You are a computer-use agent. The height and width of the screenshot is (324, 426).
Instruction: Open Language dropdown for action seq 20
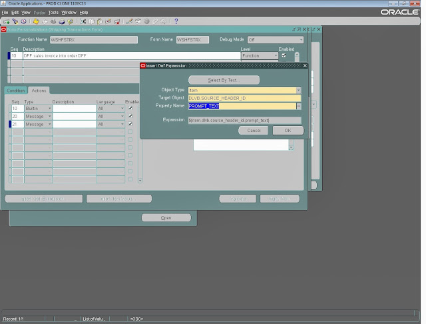pos(122,116)
